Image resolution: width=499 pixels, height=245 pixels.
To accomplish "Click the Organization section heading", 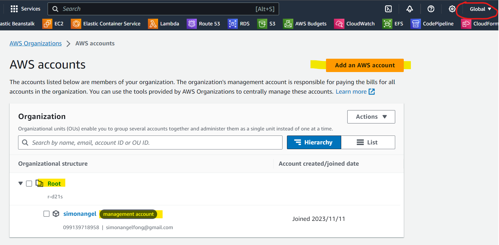I will click(x=42, y=116).
